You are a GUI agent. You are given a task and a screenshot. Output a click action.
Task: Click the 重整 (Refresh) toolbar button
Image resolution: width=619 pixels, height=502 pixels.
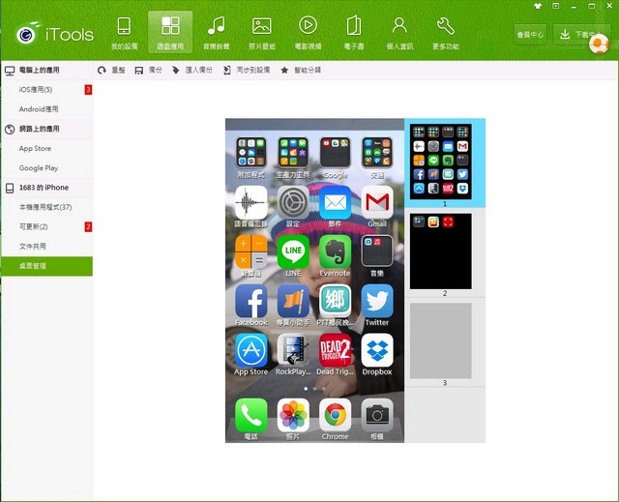click(x=111, y=71)
